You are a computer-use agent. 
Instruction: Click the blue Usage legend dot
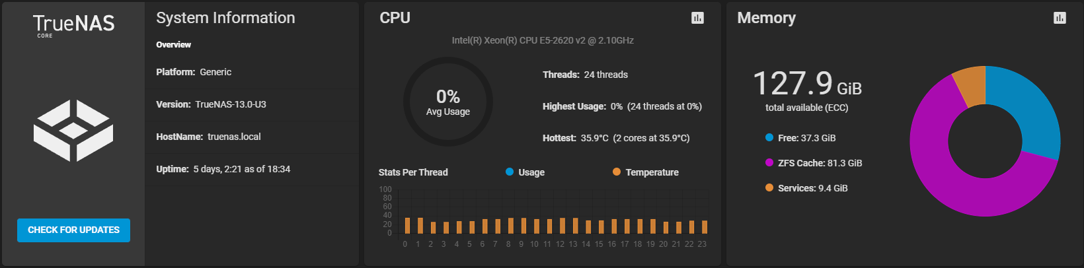[x=510, y=172]
